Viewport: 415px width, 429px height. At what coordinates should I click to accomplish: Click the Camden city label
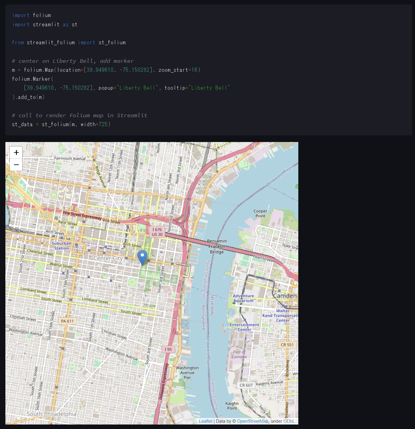(x=285, y=296)
